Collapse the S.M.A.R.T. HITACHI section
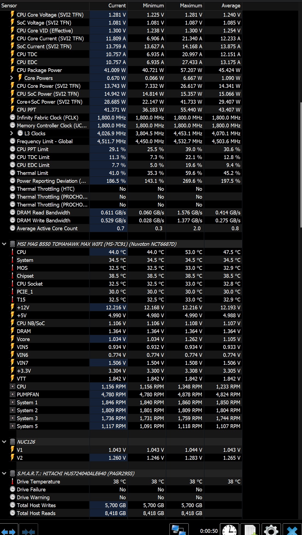Screen dimensions: 302x535 pyautogui.click(x=4, y=473)
